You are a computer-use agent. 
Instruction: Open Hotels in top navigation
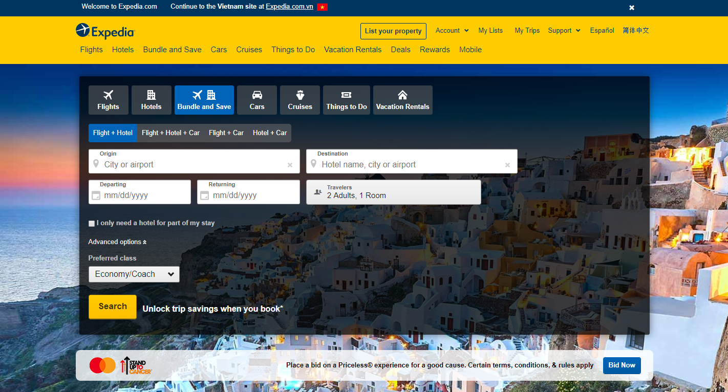[x=123, y=50]
